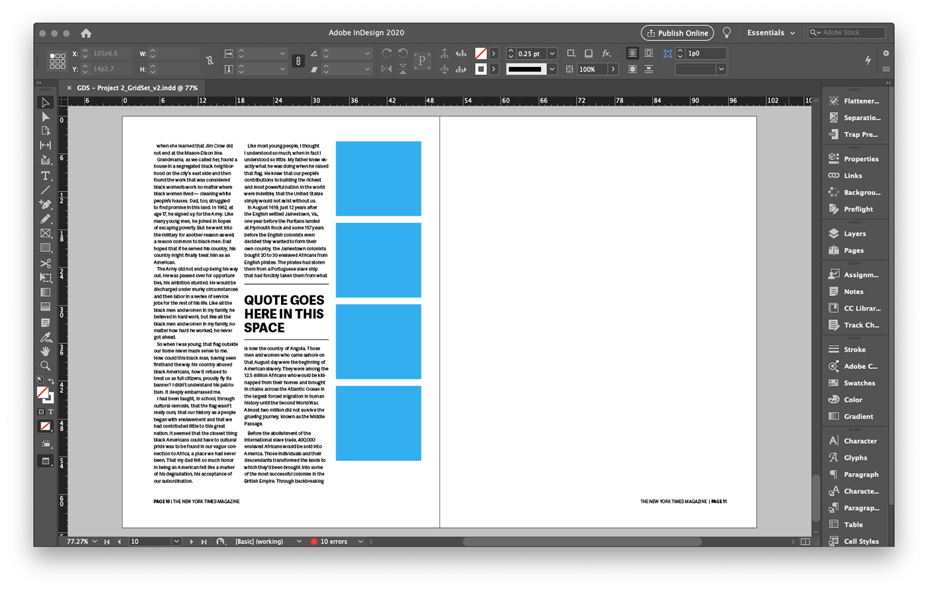Image resolution: width=928 pixels, height=591 pixels.
Task: Select the Gradient Feather tool
Action: (x=45, y=307)
